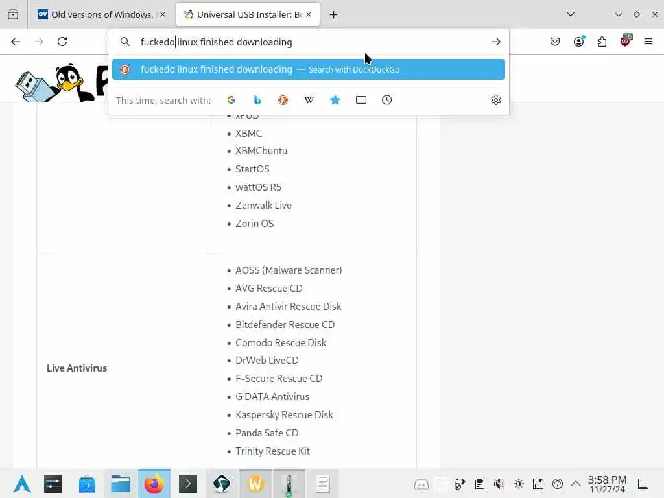
Task: Click the StartOS list item
Action: pyautogui.click(x=252, y=169)
